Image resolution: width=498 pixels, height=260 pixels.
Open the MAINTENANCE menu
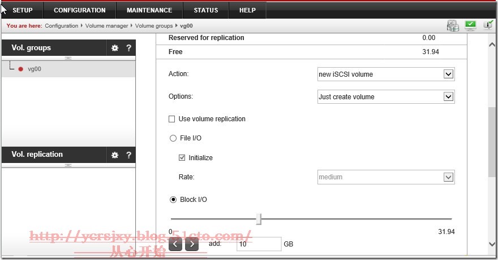[149, 10]
